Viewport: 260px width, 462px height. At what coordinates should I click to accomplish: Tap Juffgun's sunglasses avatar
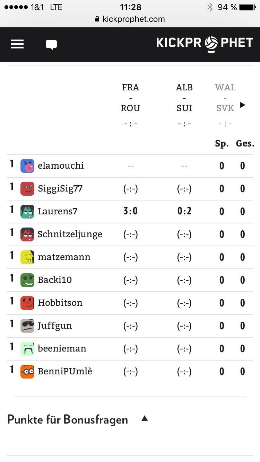click(27, 326)
